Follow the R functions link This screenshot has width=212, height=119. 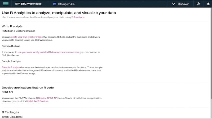coord(78,17)
